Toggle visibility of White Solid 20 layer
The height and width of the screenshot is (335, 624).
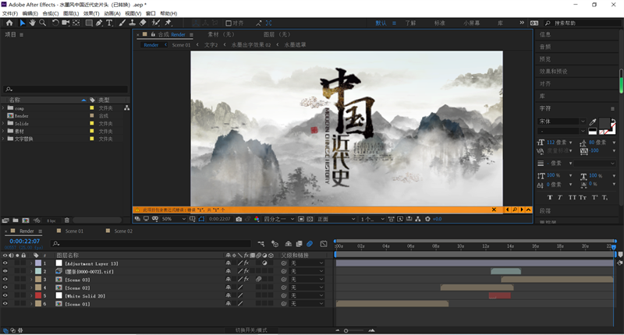point(5,295)
